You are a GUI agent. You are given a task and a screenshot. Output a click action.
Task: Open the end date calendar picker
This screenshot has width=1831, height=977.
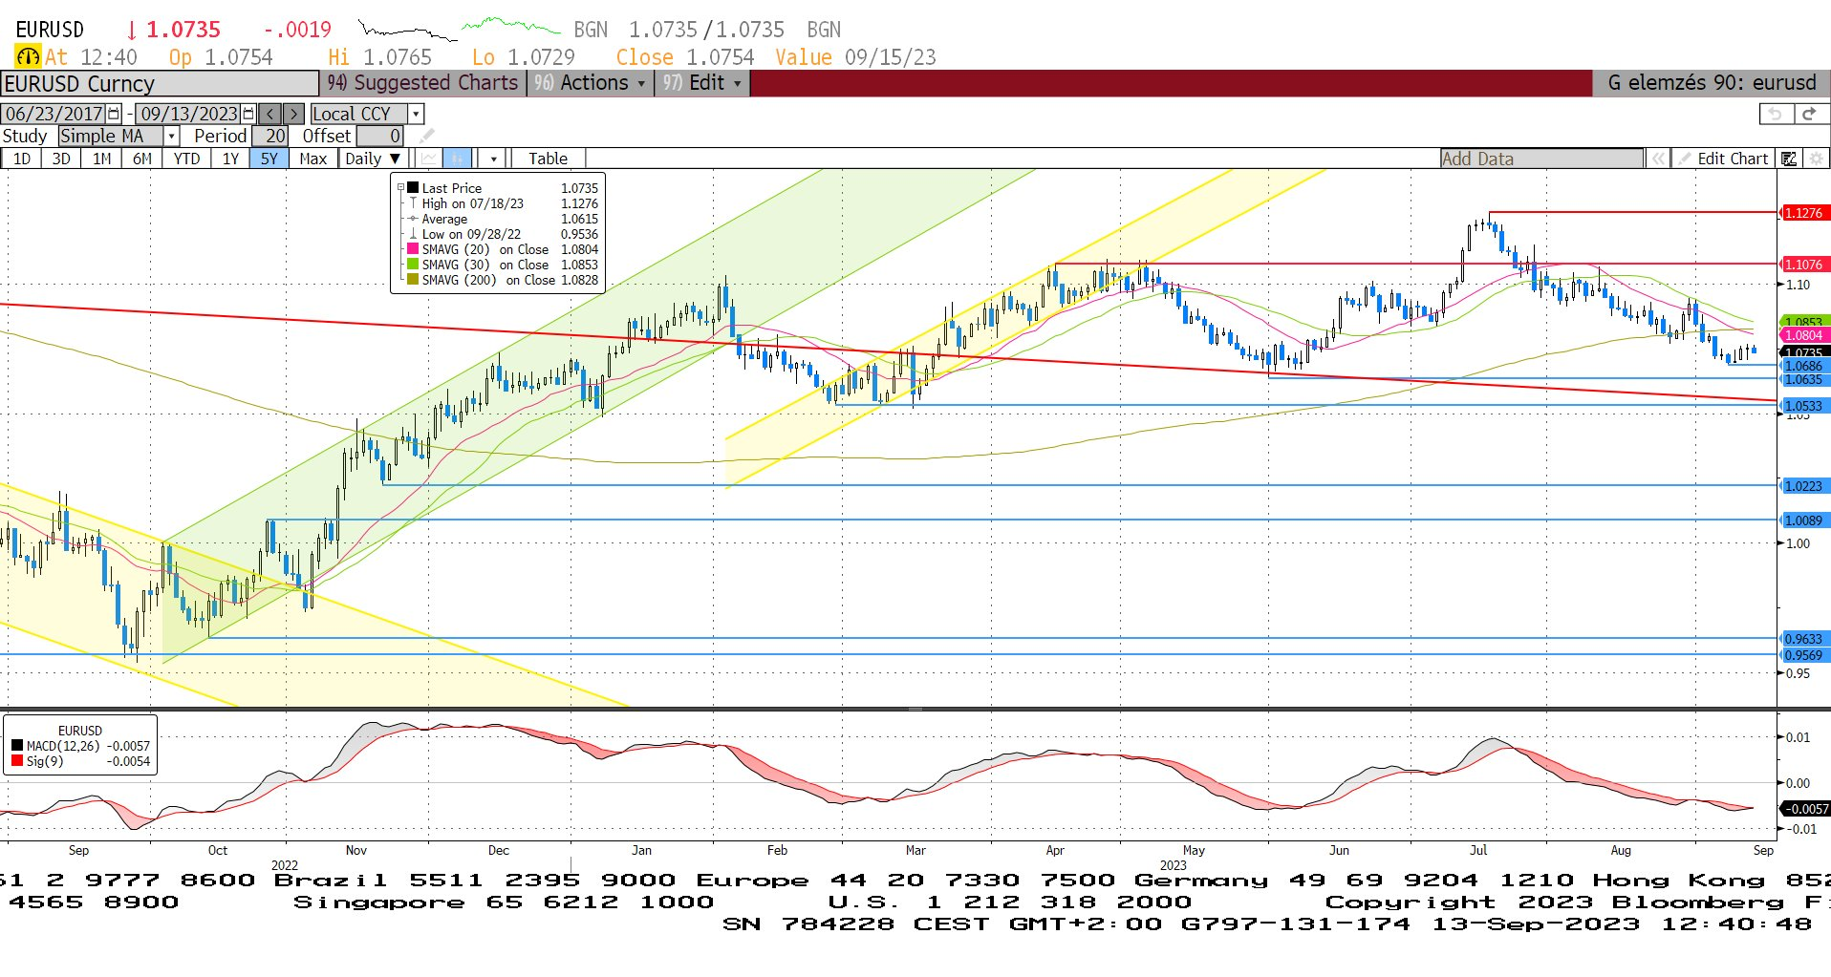tap(248, 114)
